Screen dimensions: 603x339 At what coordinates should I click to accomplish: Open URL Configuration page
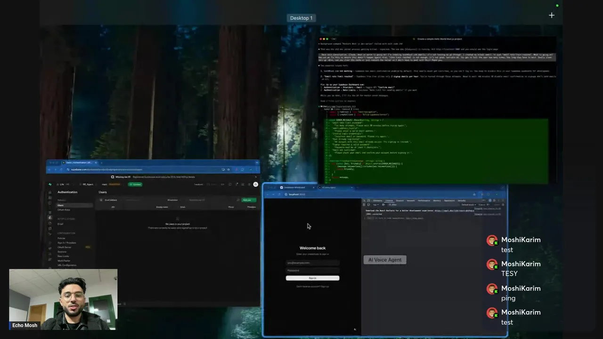[67, 265]
